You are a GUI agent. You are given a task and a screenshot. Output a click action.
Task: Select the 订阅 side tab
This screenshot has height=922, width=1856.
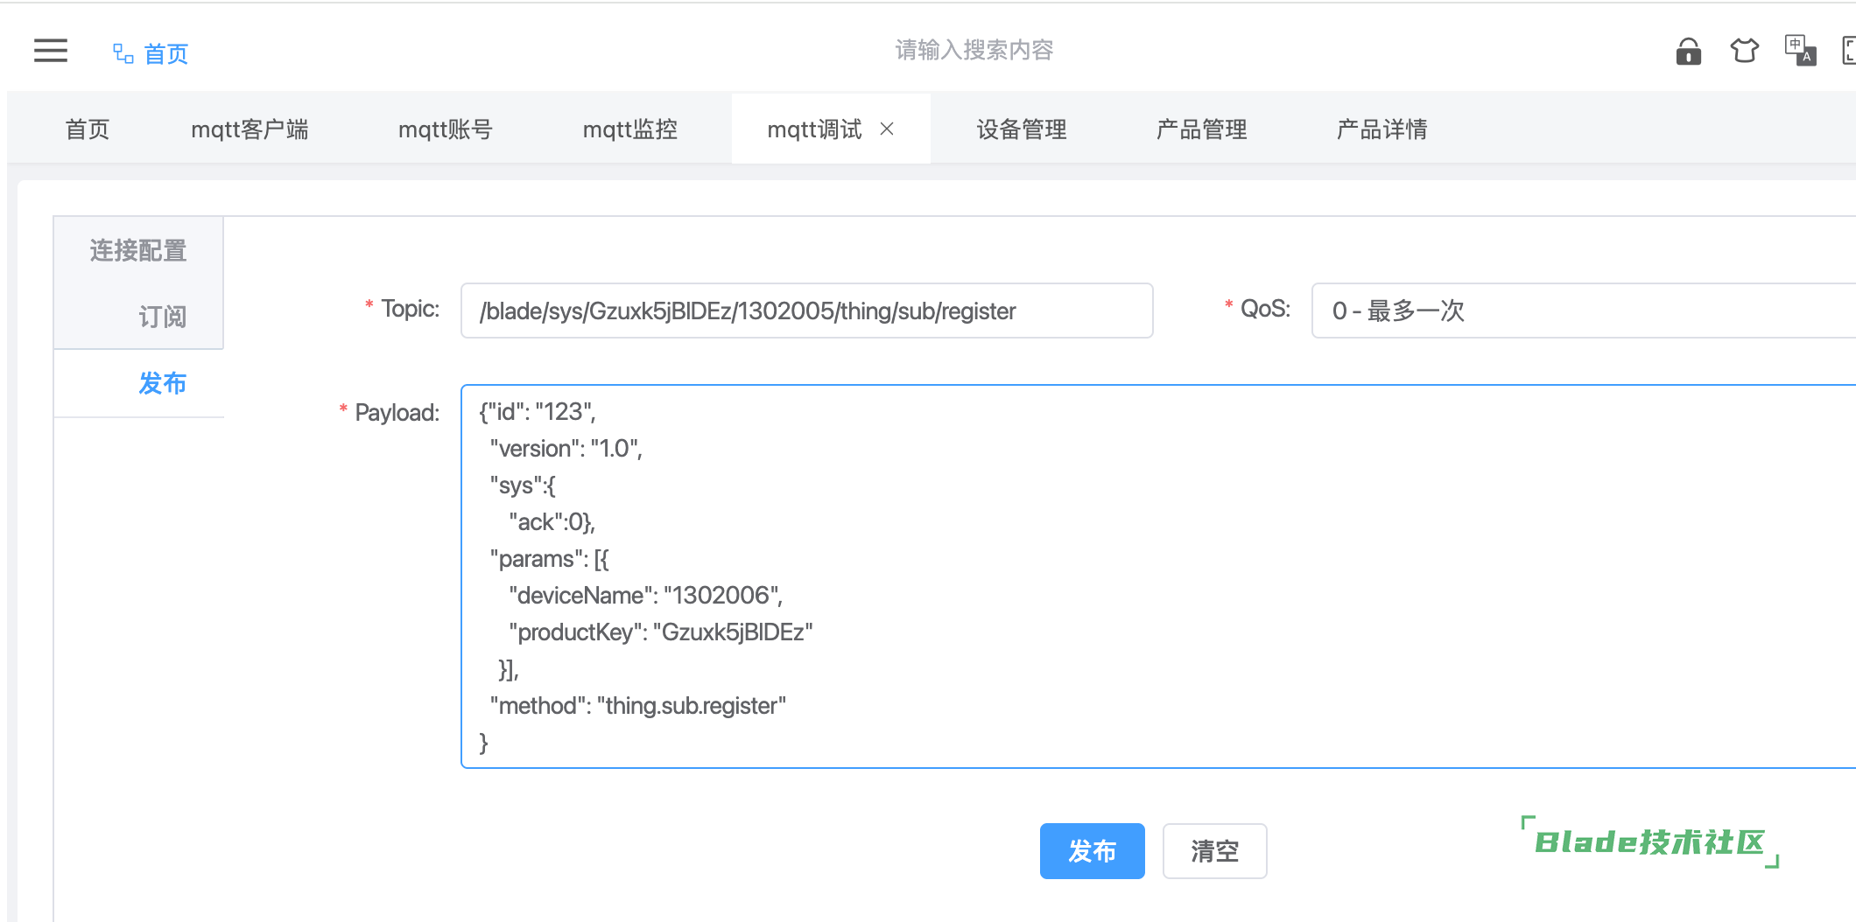click(x=162, y=317)
